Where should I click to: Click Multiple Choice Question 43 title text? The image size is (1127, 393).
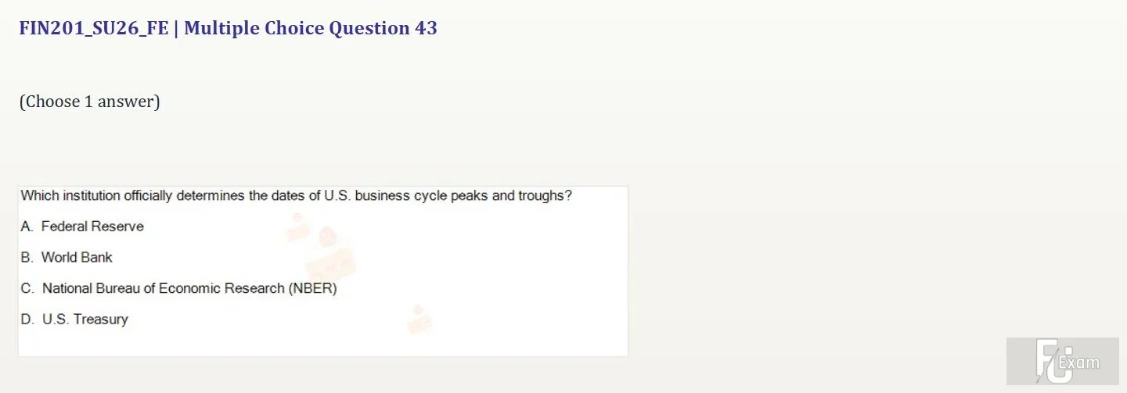click(311, 29)
